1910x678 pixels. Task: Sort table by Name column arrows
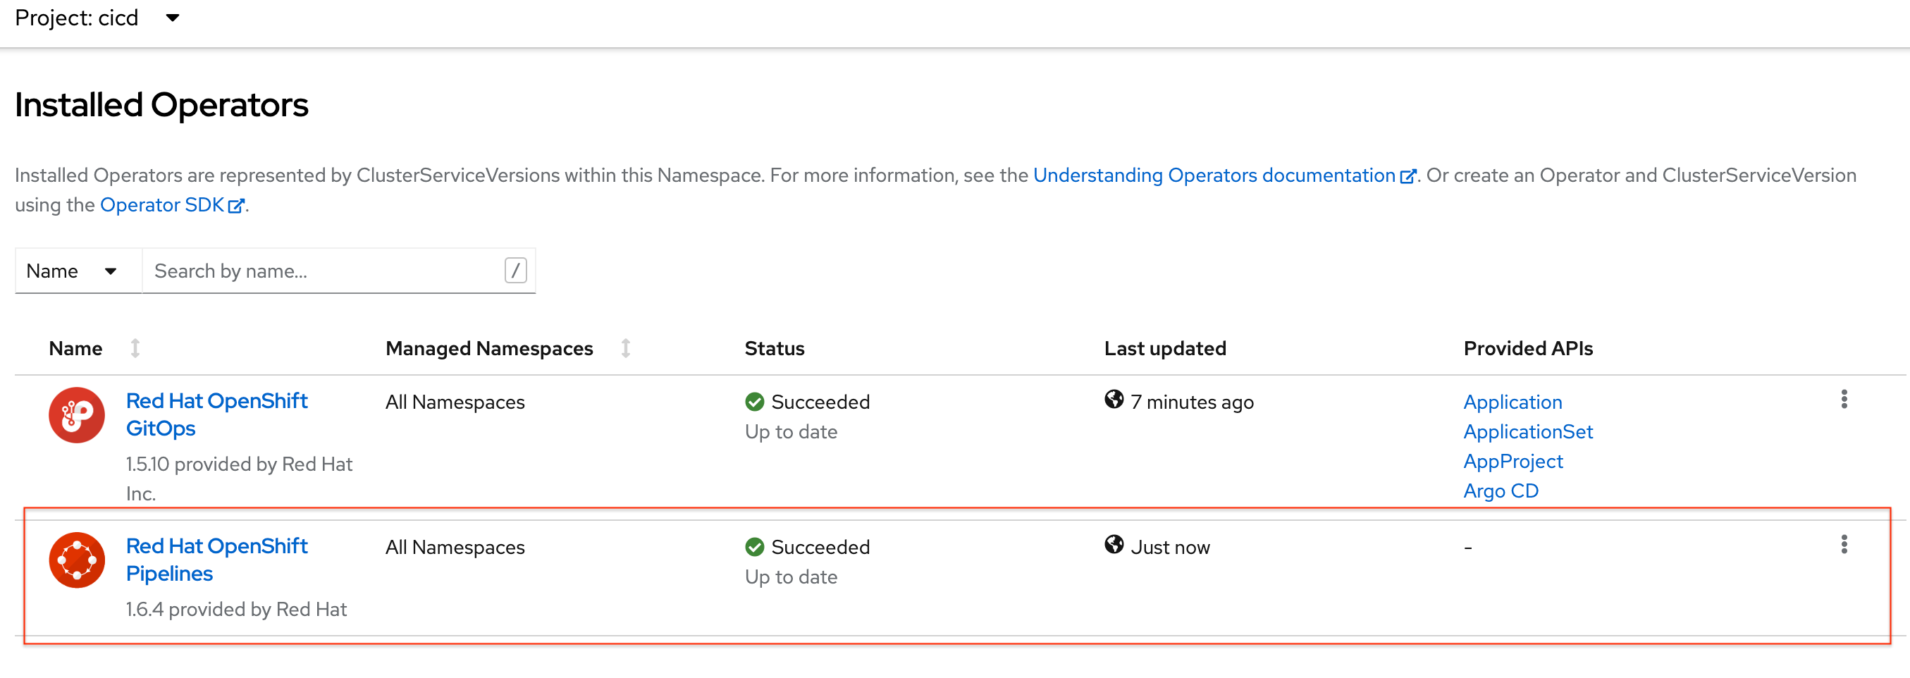coord(135,348)
